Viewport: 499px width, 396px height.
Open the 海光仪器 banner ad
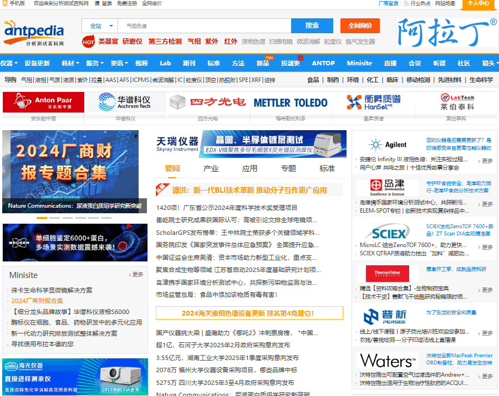click(x=75, y=377)
